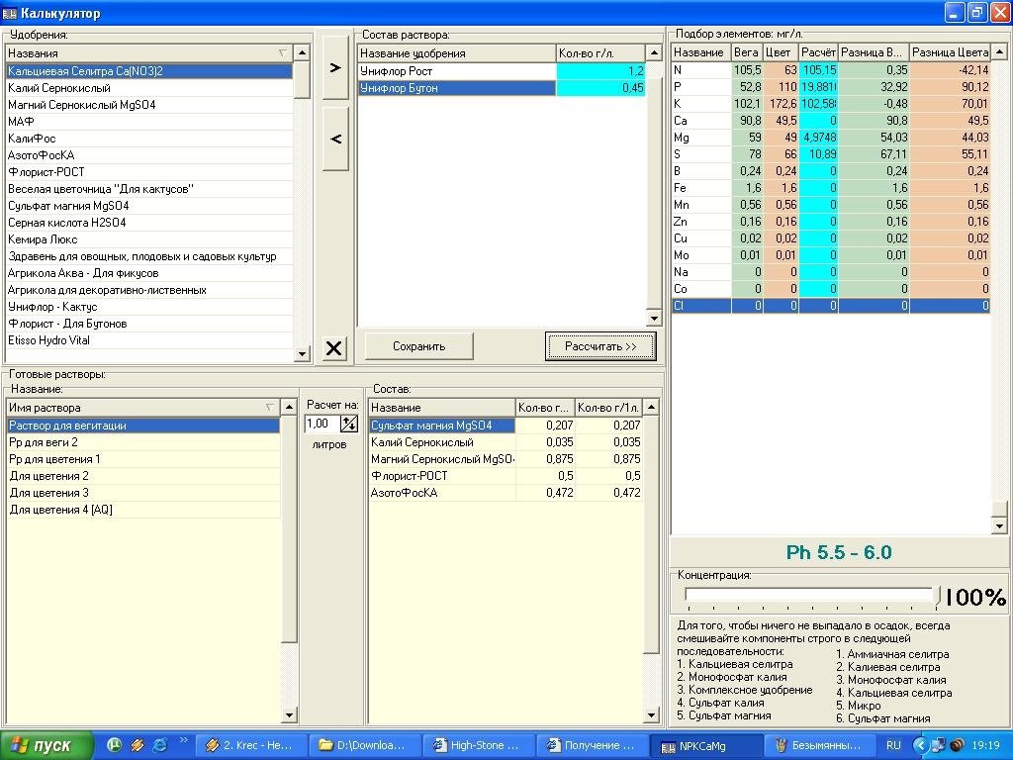Screen dimensions: 1013x760
Task: Open the Internet Explorer quick launch icon
Action: click(159, 745)
